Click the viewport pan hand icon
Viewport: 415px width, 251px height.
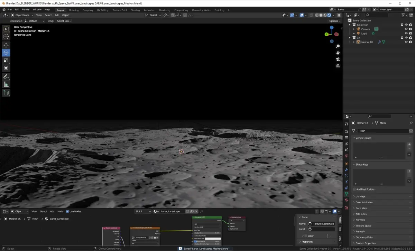tap(338, 53)
